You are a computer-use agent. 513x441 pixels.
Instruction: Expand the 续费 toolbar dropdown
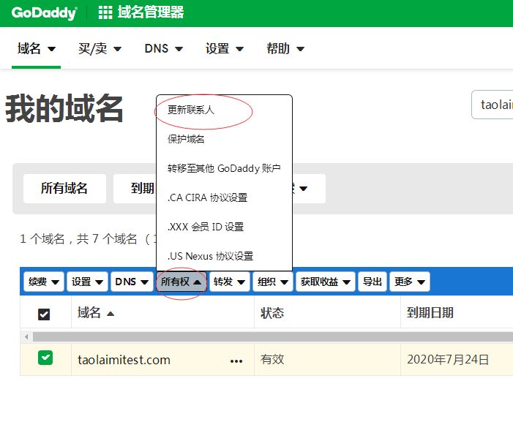click(x=44, y=282)
